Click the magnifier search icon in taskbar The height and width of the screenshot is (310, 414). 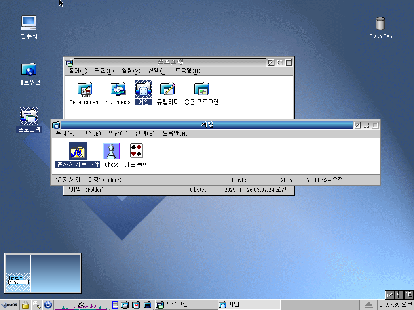click(x=37, y=305)
